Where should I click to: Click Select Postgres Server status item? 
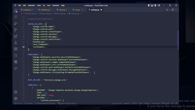[67, 103]
